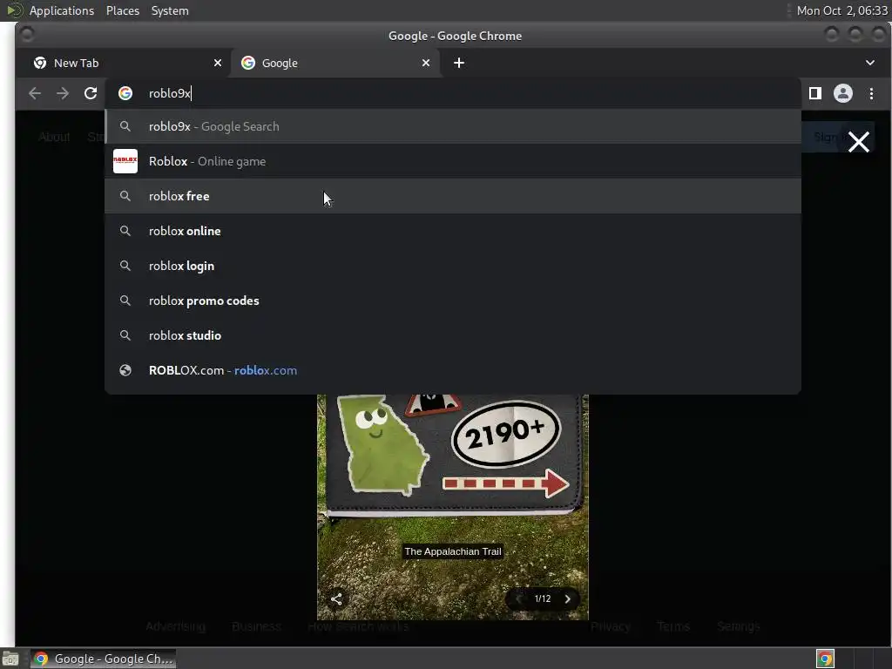Viewport: 892px width, 669px height.
Task: Go back using the back arrow
Action: [35, 93]
